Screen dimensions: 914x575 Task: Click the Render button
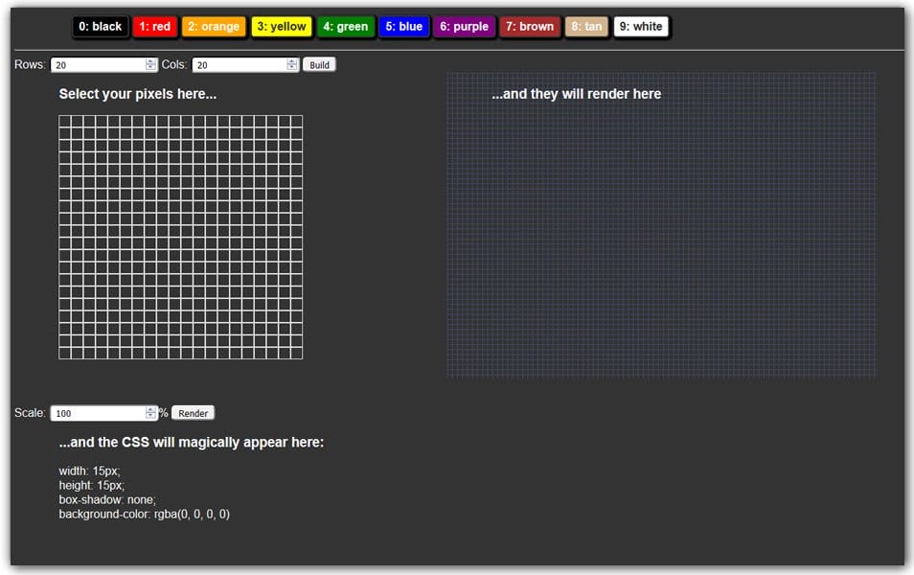tap(193, 412)
